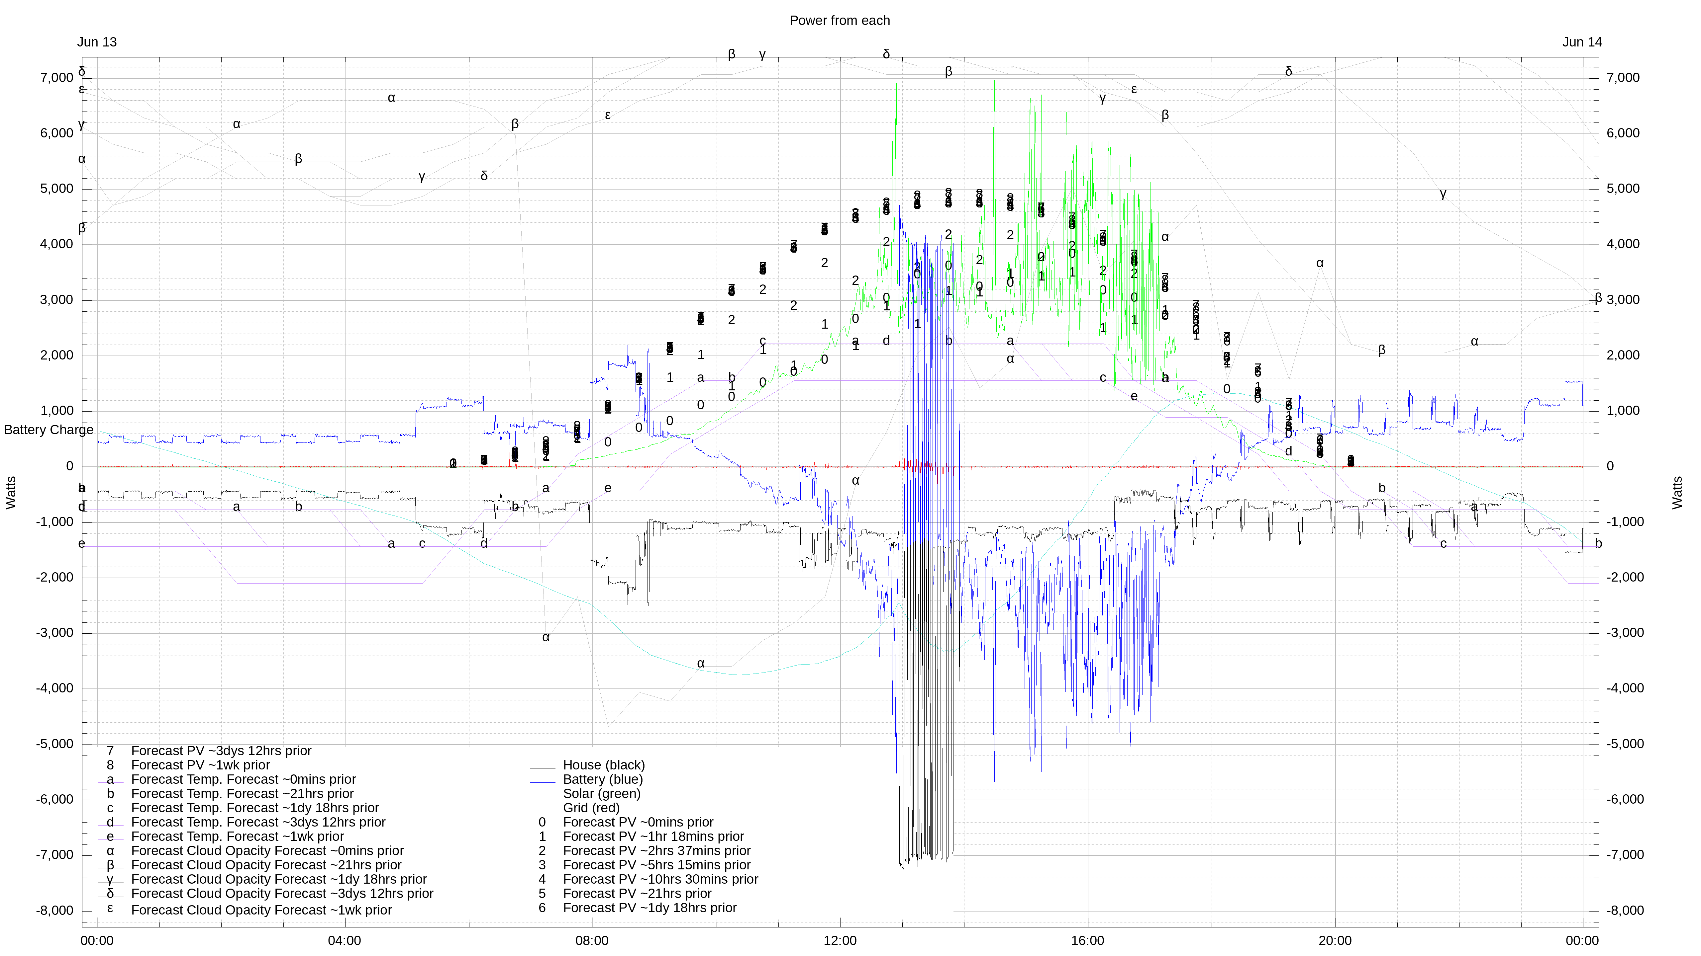Viewport: 1701px width, 956px height.
Task: Click the '08:00' x-axis tick label
Action: point(592,941)
